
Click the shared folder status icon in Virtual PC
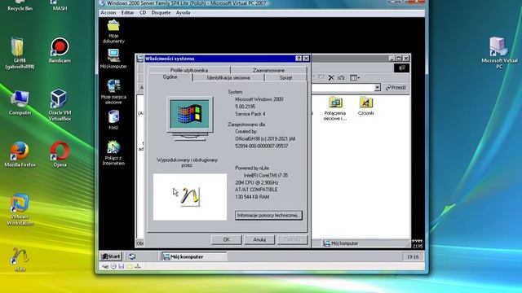(130, 266)
